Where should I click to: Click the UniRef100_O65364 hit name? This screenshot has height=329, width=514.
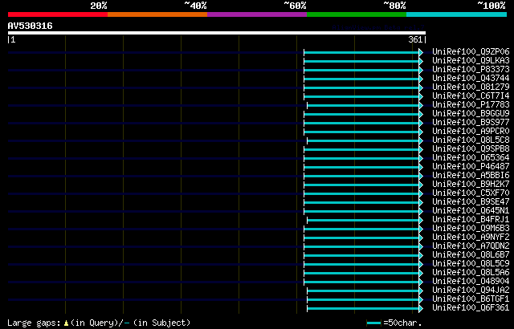pos(471,158)
